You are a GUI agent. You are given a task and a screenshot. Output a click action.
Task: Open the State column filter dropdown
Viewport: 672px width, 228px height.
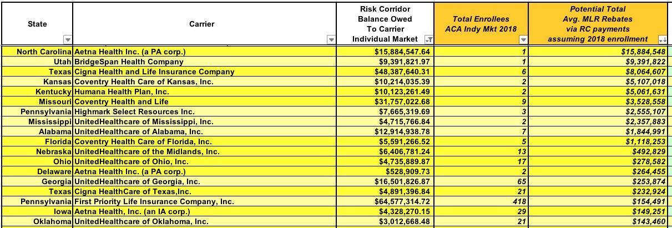point(68,39)
